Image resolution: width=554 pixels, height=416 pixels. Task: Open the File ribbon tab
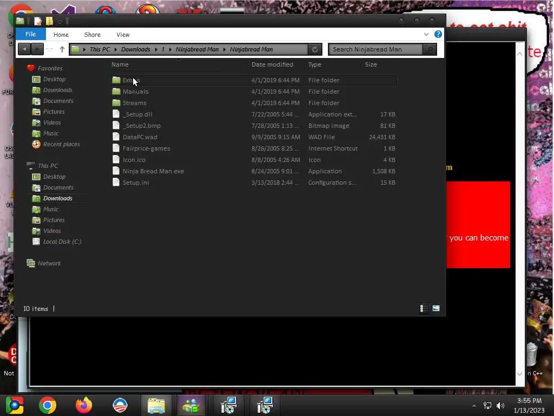30,34
